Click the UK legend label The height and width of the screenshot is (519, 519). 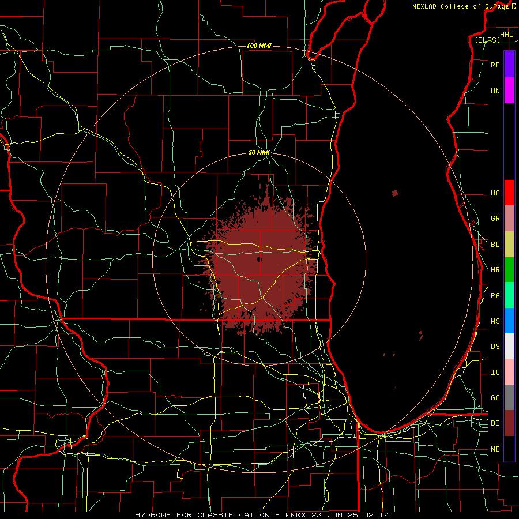(495, 91)
